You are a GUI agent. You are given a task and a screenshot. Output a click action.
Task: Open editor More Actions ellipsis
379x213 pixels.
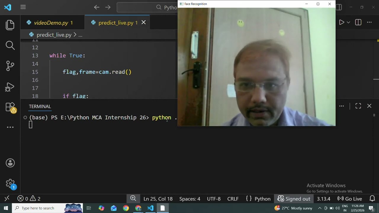pos(369,22)
